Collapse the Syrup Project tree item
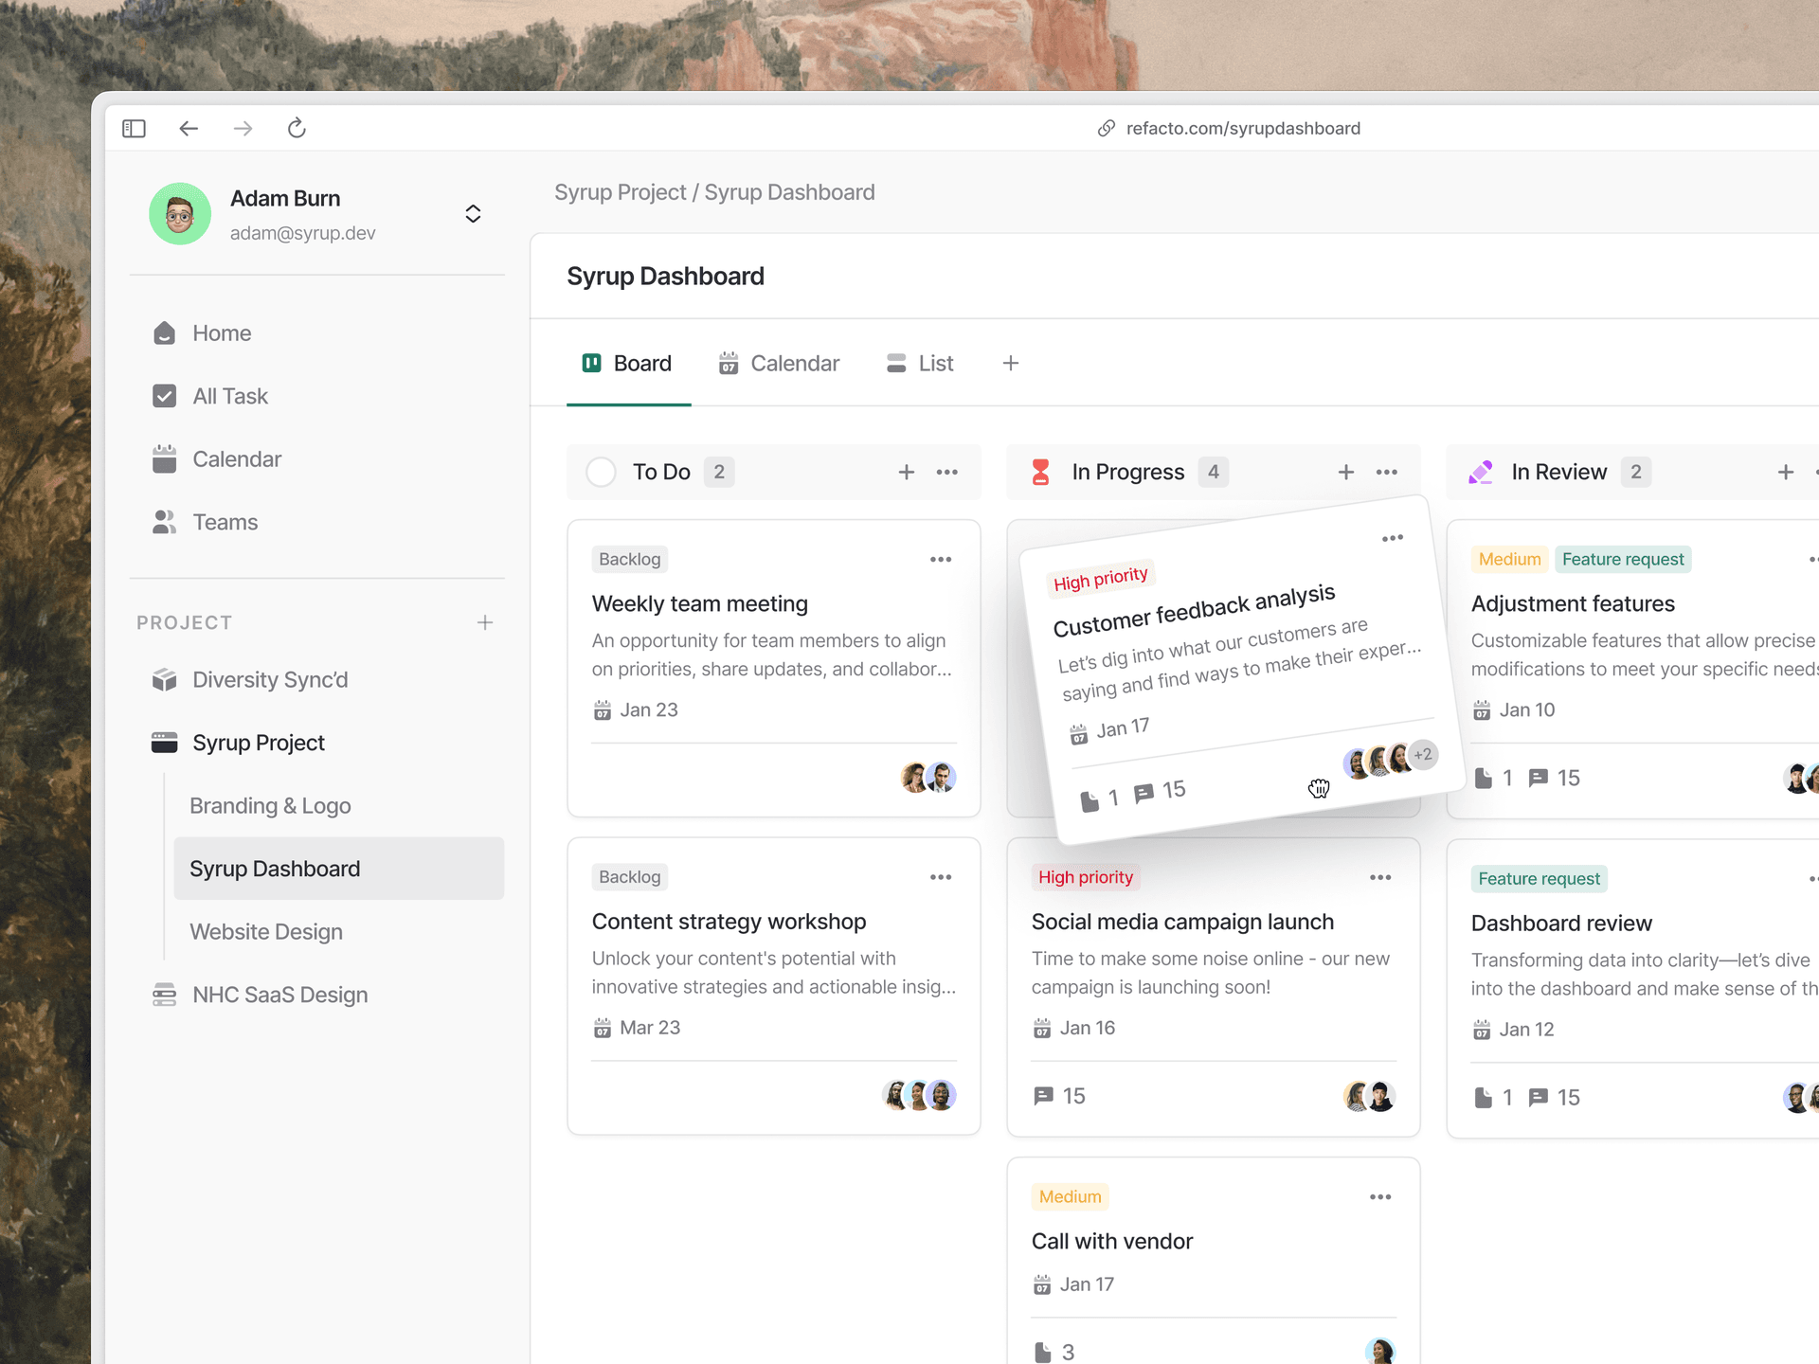Screen dimensions: 1819x1364 (258, 743)
